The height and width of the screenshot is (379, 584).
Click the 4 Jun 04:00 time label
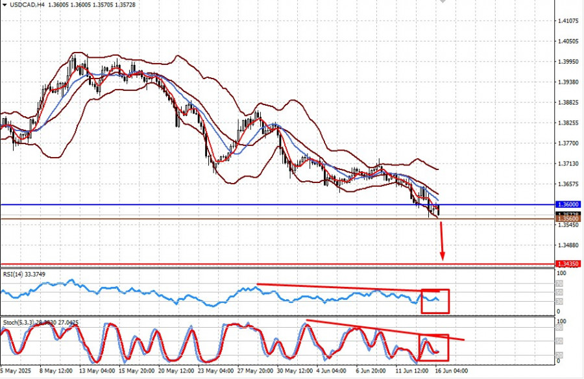(331, 371)
